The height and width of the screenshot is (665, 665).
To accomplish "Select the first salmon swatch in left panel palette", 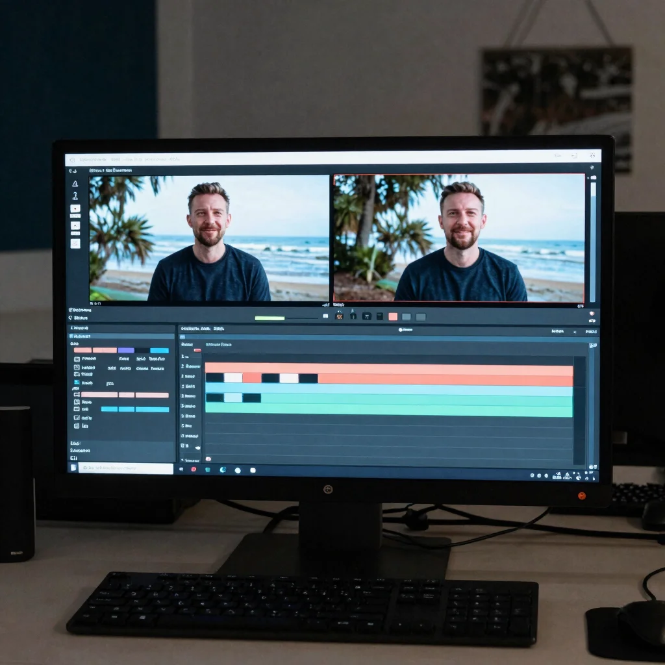I will click(x=82, y=350).
